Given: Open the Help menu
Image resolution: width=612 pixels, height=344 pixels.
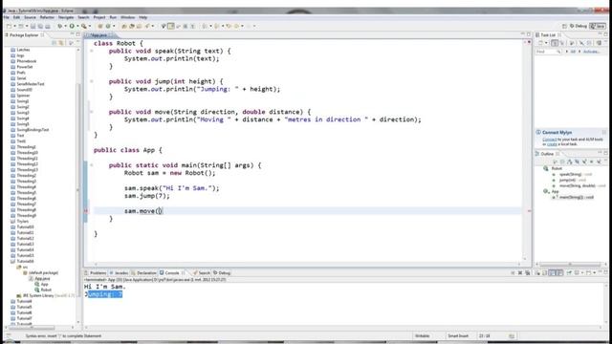Looking at the screenshot, I should pos(143,17).
